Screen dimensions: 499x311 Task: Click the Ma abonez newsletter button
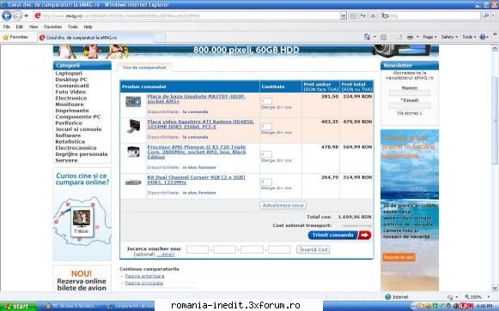pyautogui.click(x=410, y=113)
